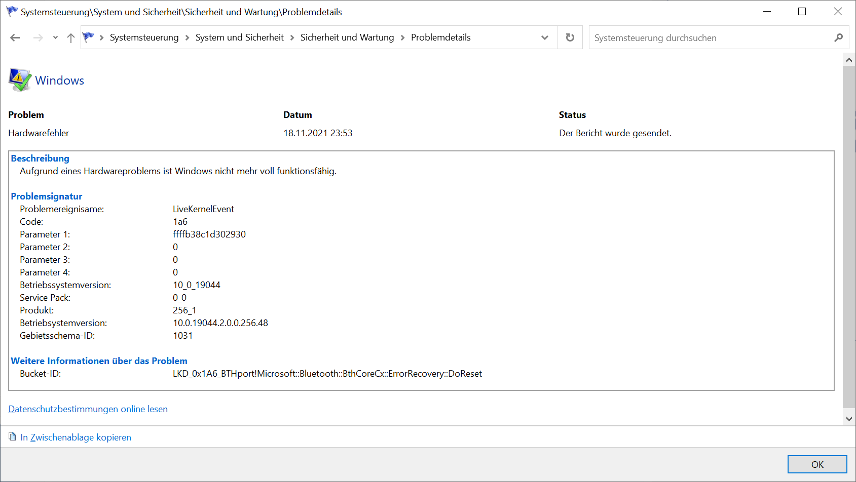Open Systemsteuerung breadcrumb

coord(144,37)
